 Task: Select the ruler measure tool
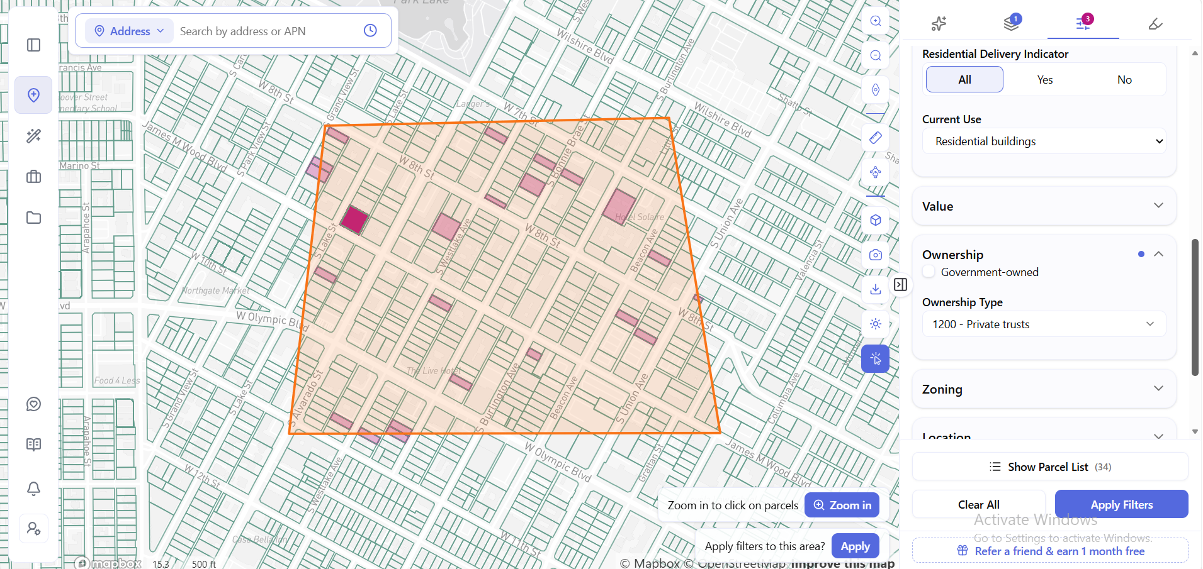point(875,138)
